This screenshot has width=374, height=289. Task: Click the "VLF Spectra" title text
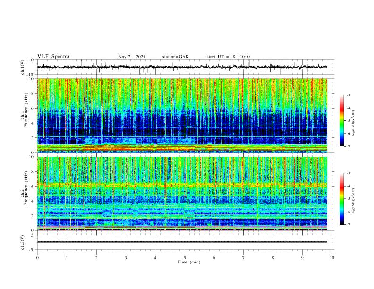pos(53,57)
